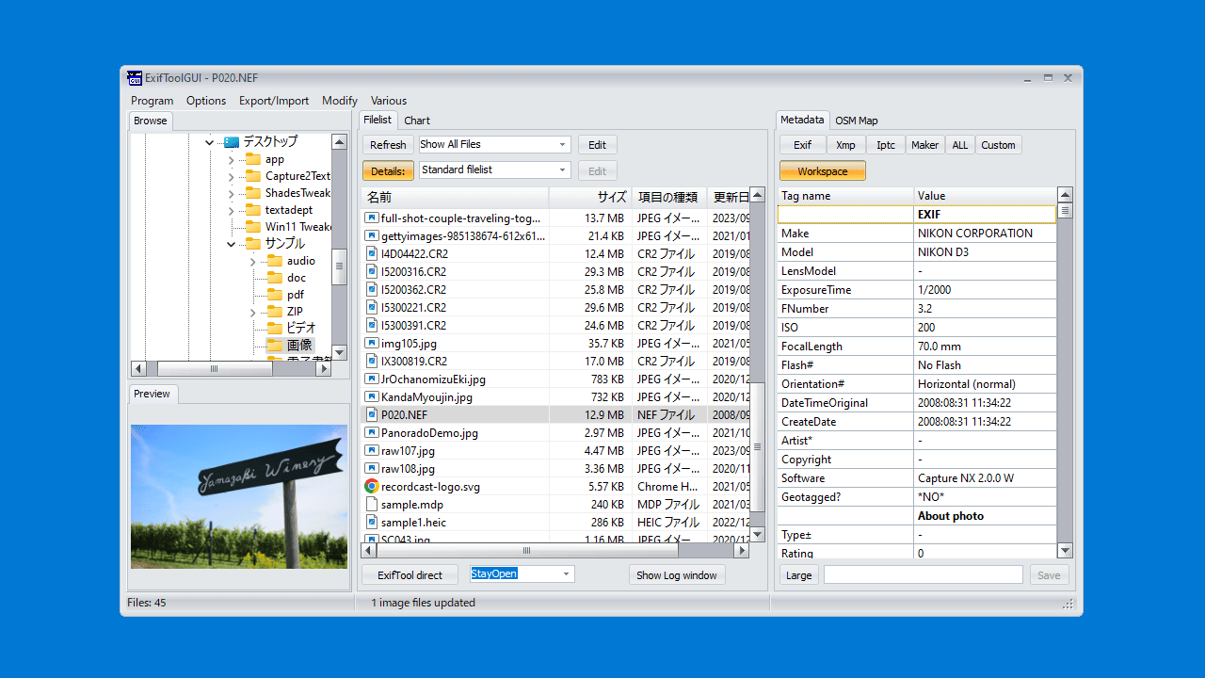
Task: Click the Chrome icon of recordcast-logo.svg
Action: click(x=372, y=487)
